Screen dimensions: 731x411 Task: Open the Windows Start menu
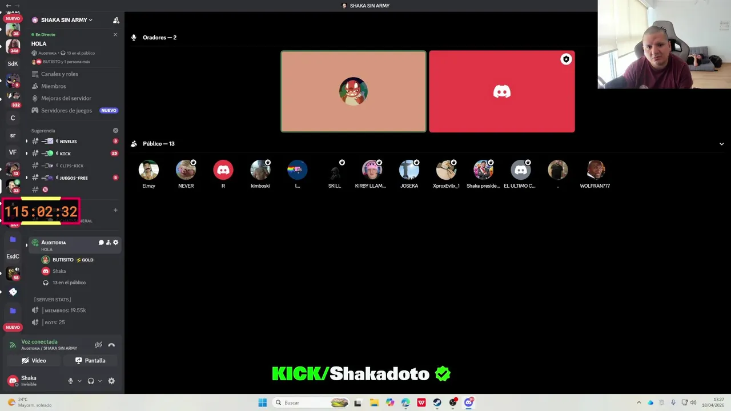pos(262,402)
